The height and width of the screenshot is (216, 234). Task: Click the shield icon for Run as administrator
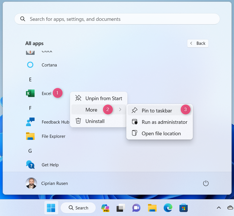135,122
